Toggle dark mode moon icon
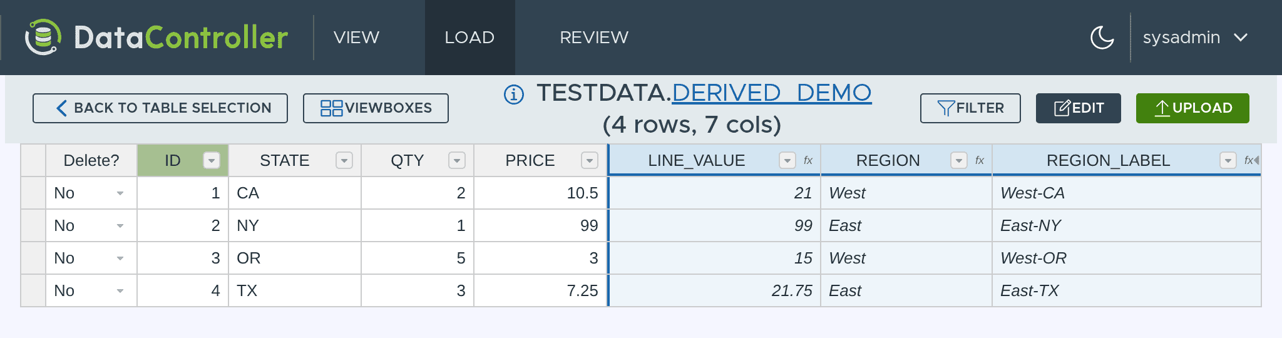Screen dimensions: 1282x338 pyautogui.click(x=1102, y=38)
